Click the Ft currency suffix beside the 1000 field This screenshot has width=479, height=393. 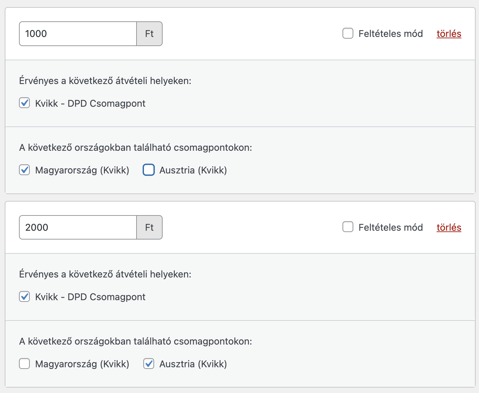pos(149,34)
